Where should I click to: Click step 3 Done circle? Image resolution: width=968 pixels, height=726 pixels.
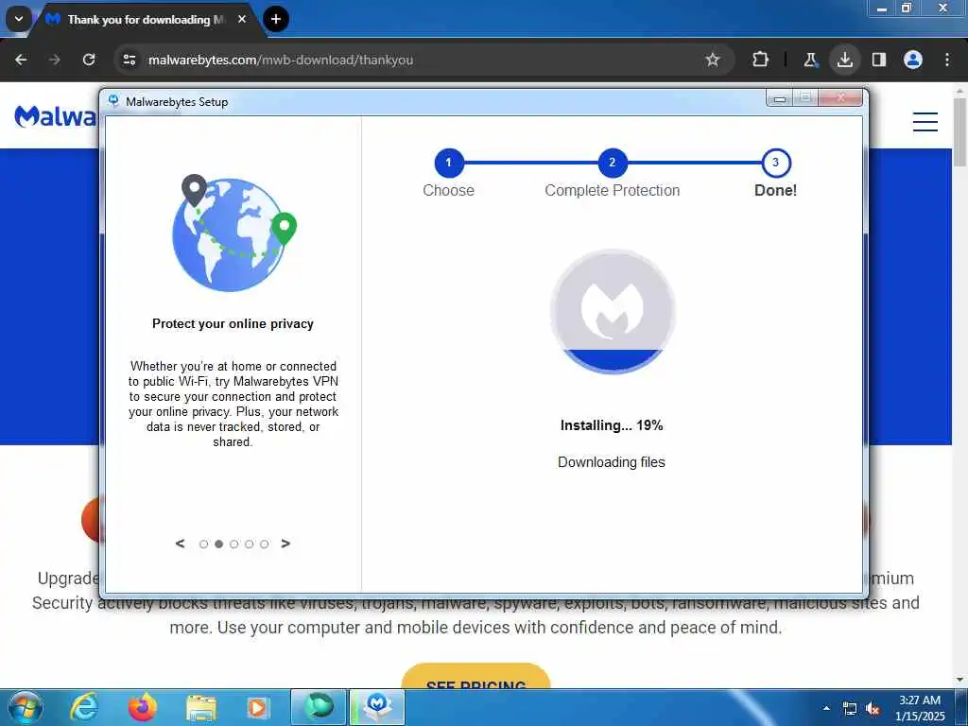(x=776, y=163)
